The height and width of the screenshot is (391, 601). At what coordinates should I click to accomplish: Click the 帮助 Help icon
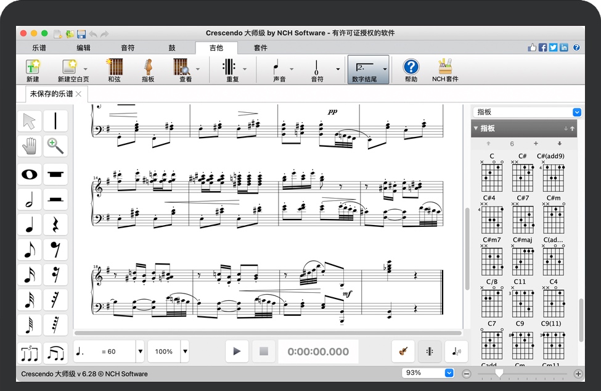411,69
